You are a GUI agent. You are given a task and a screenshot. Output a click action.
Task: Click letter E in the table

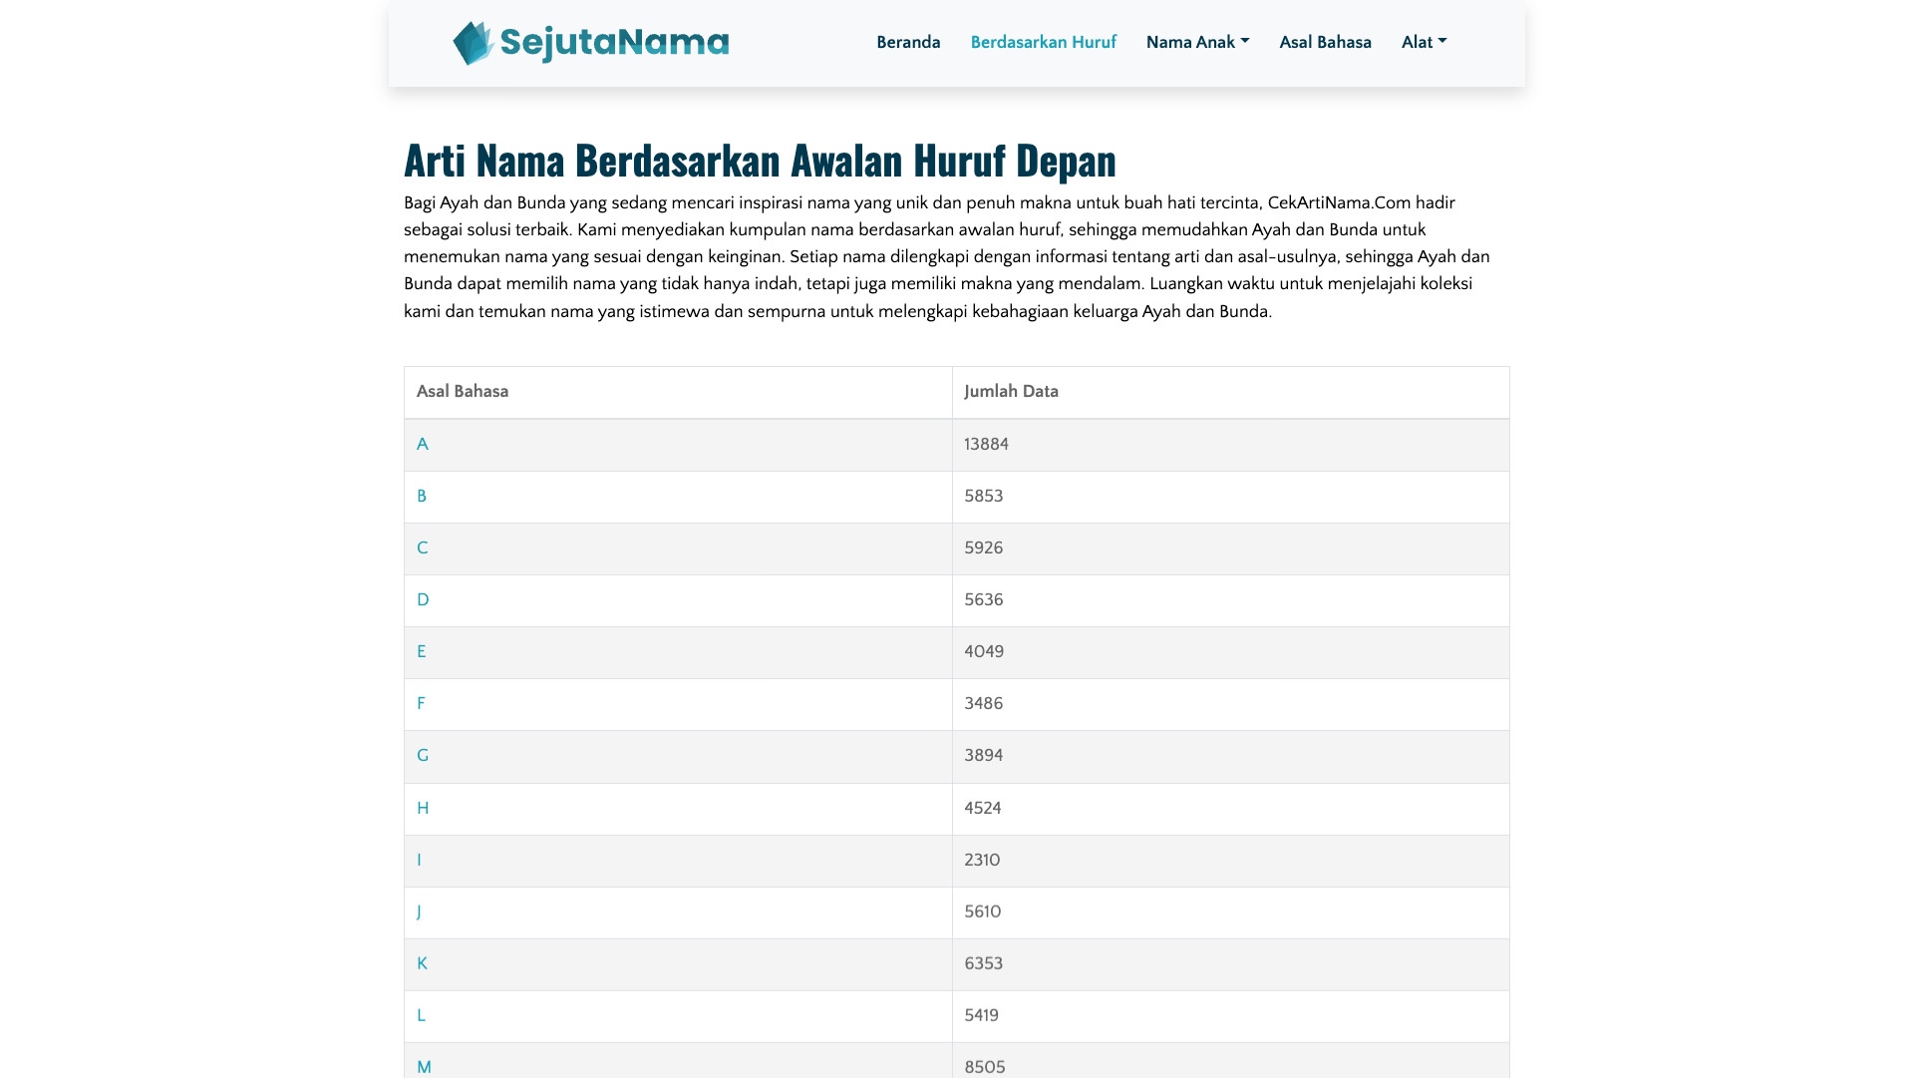pyautogui.click(x=422, y=651)
